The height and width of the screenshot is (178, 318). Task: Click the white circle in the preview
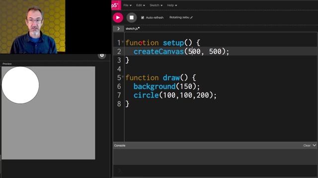click(20, 85)
